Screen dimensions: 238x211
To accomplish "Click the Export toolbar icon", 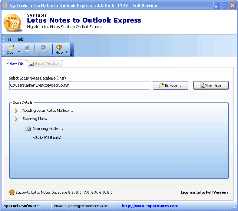I will [x=43, y=50].
